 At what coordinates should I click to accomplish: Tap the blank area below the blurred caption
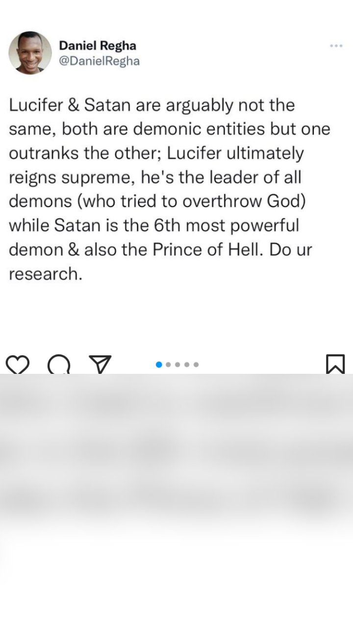click(x=176, y=579)
